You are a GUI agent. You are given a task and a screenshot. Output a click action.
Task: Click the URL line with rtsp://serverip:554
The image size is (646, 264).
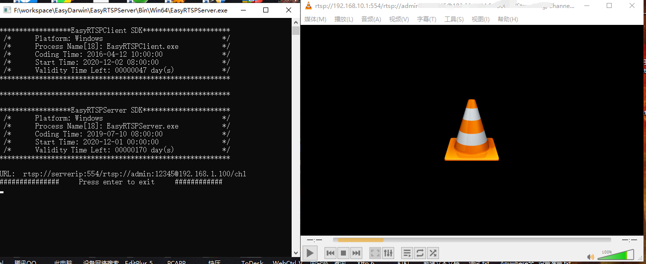tap(123, 174)
